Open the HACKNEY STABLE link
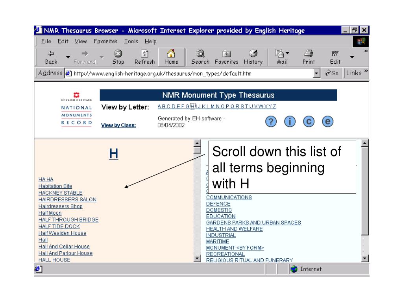The width and height of the screenshot is (403, 302). 60,193
